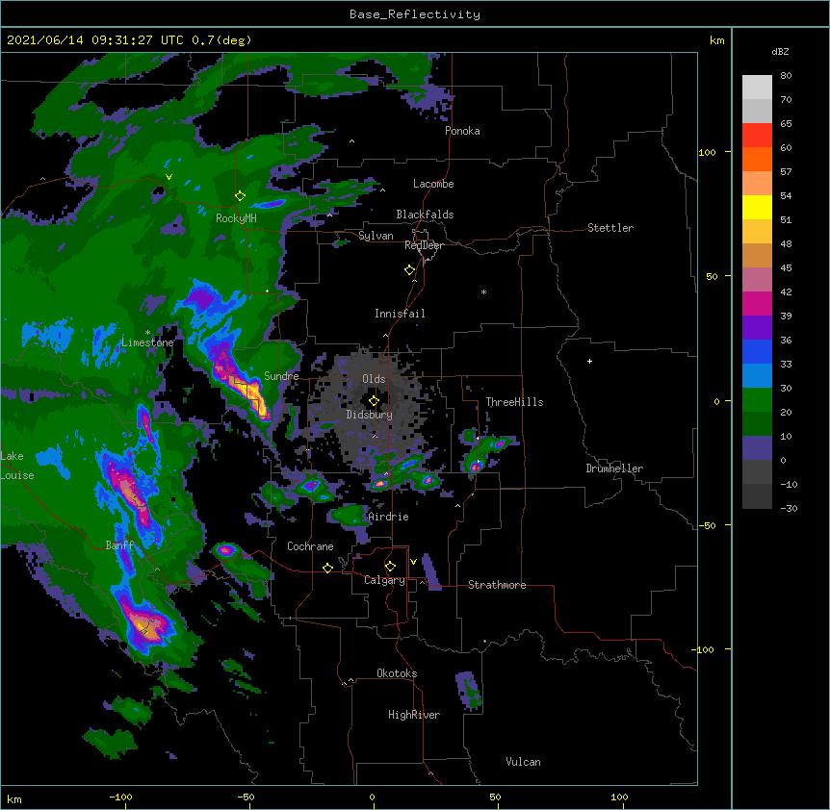Click the RockyMH label
830x810 pixels.
click(236, 218)
